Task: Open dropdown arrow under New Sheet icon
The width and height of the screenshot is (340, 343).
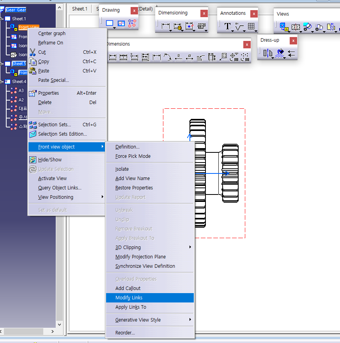Action: tap(114, 28)
